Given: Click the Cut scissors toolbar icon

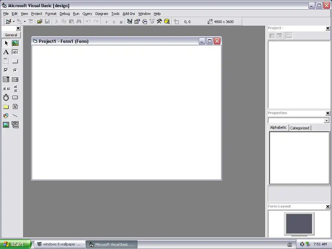Looking at the screenshot, I should pos(56,22).
